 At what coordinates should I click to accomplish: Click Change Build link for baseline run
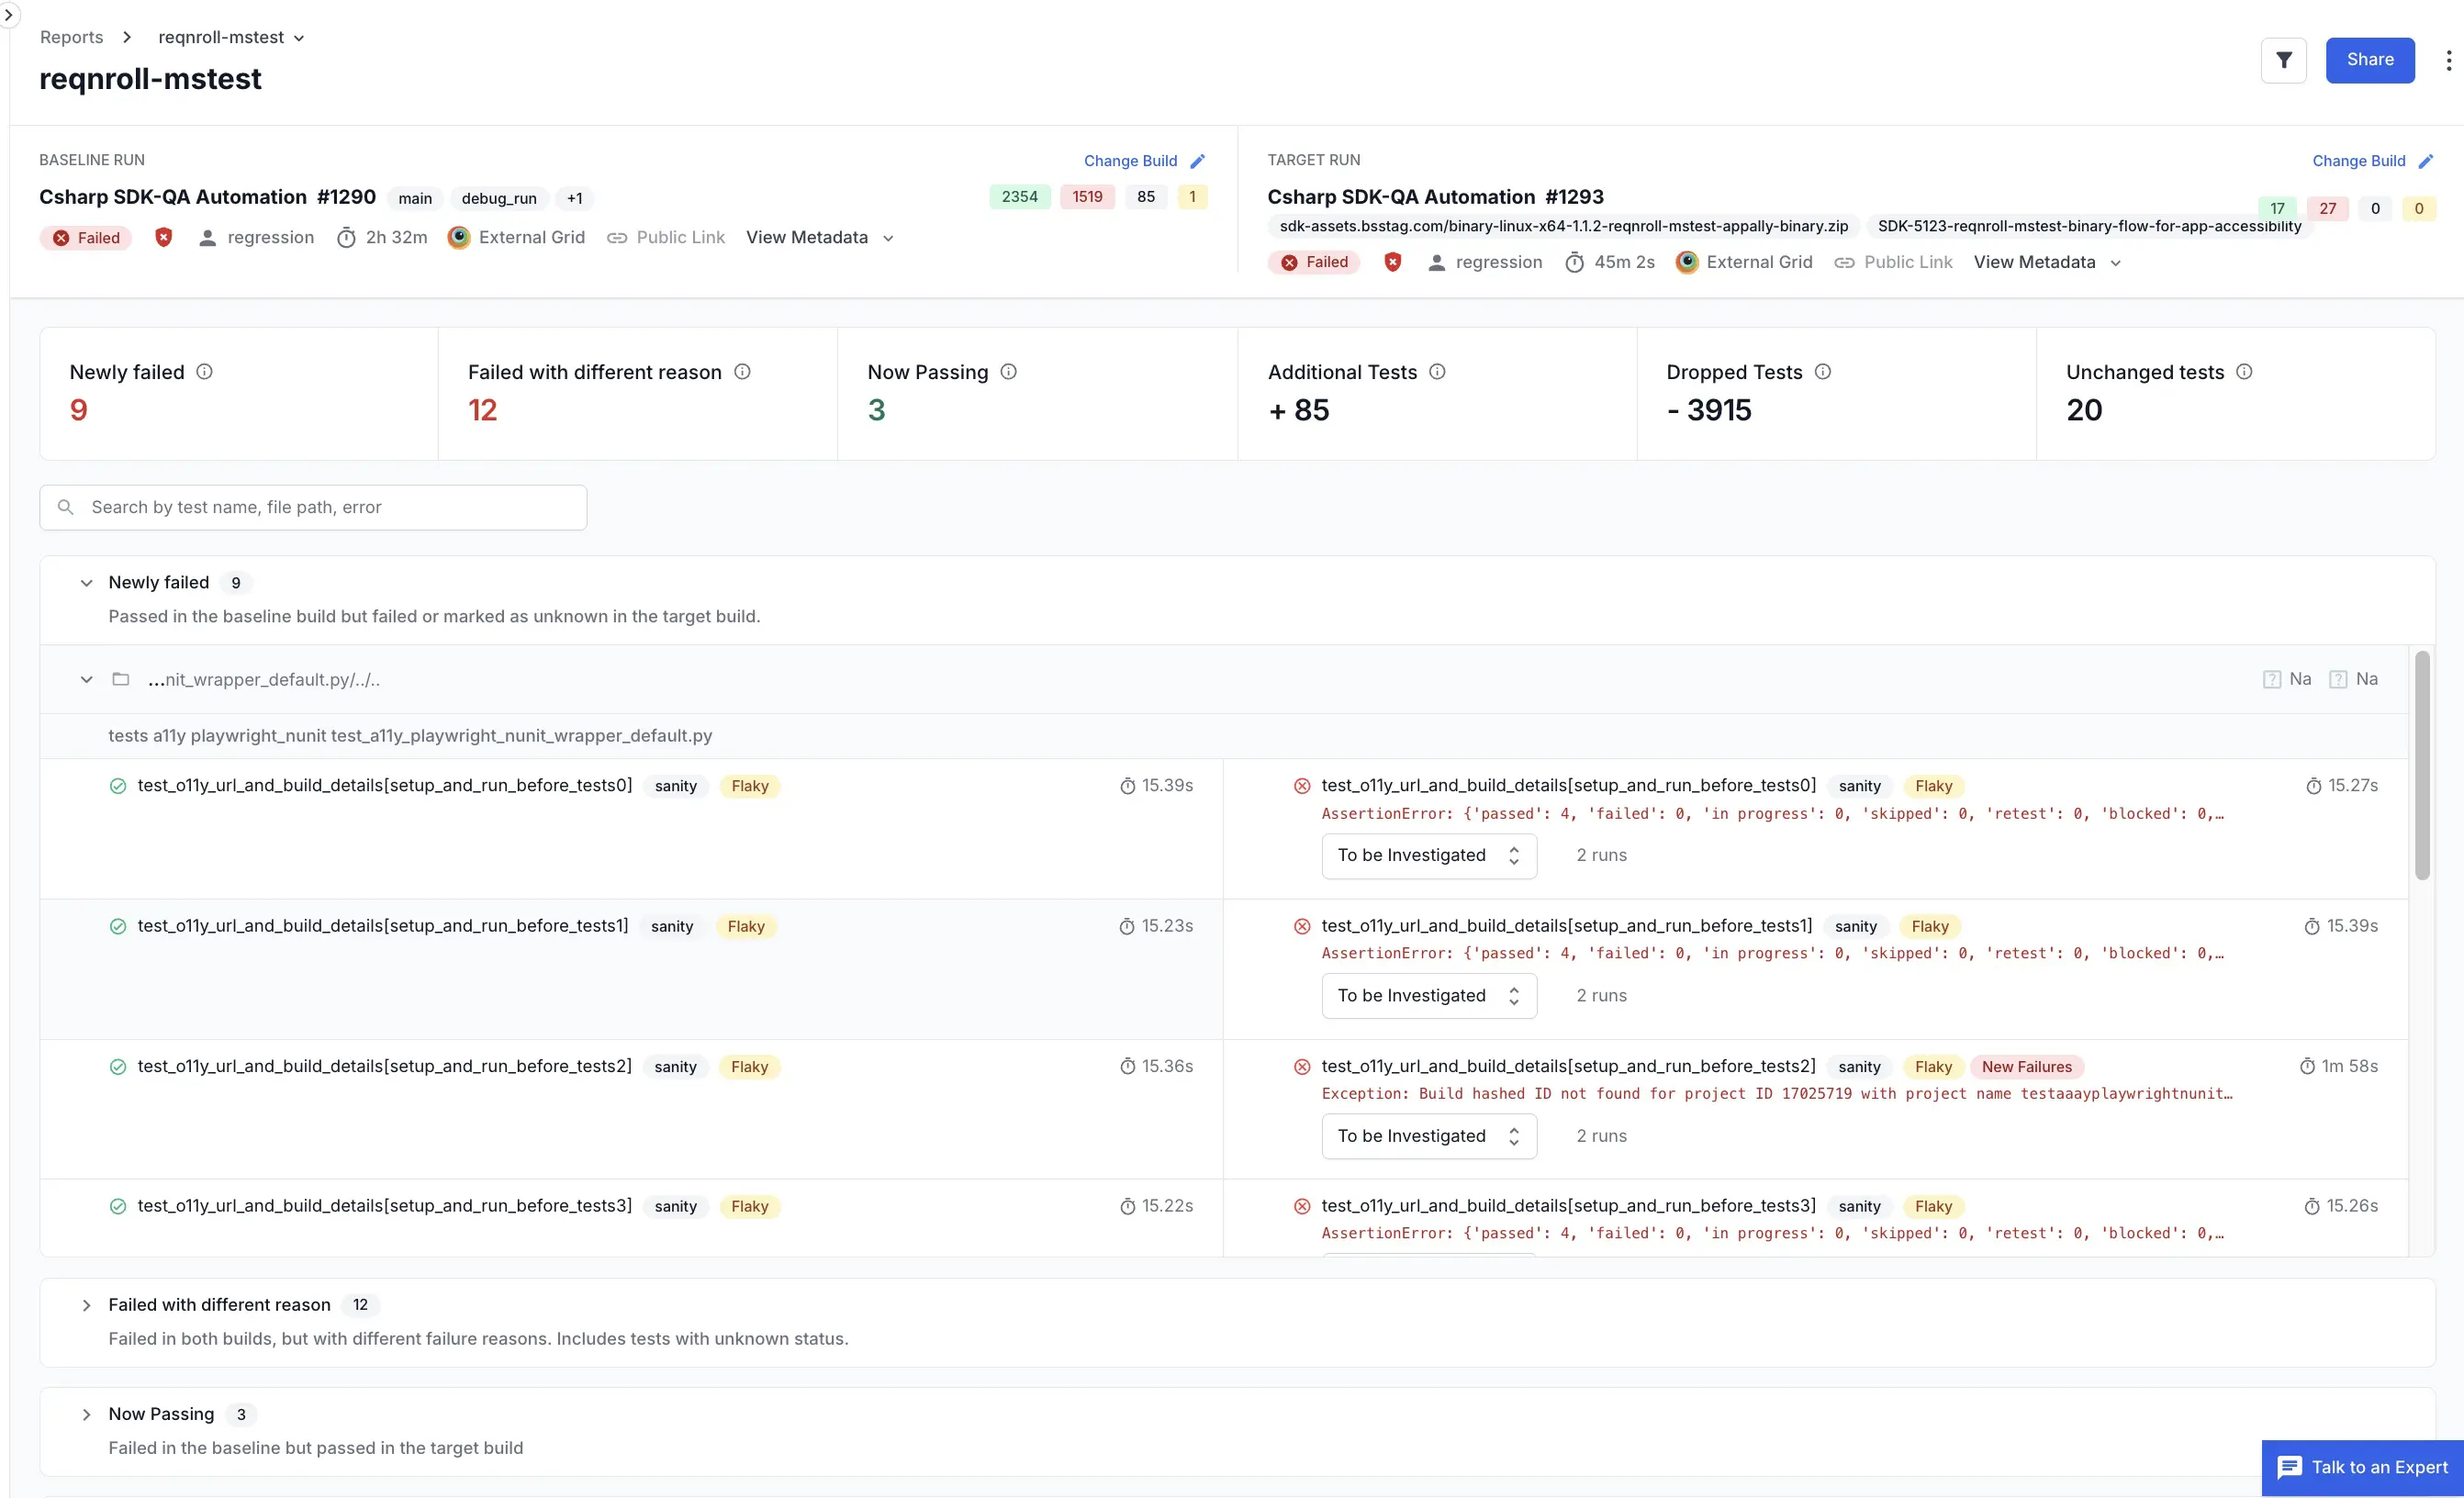pyautogui.click(x=1130, y=161)
